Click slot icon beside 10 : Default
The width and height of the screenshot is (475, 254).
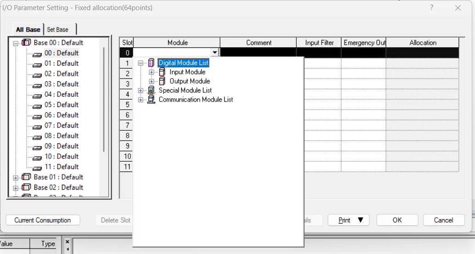[37, 158]
